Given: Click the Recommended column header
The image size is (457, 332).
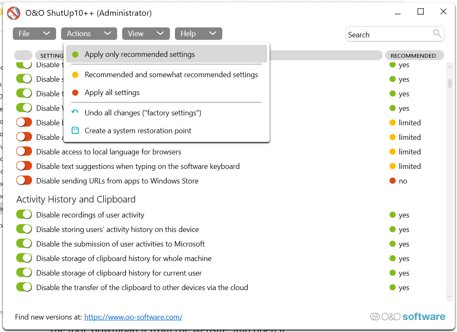Looking at the screenshot, I should (413, 56).
